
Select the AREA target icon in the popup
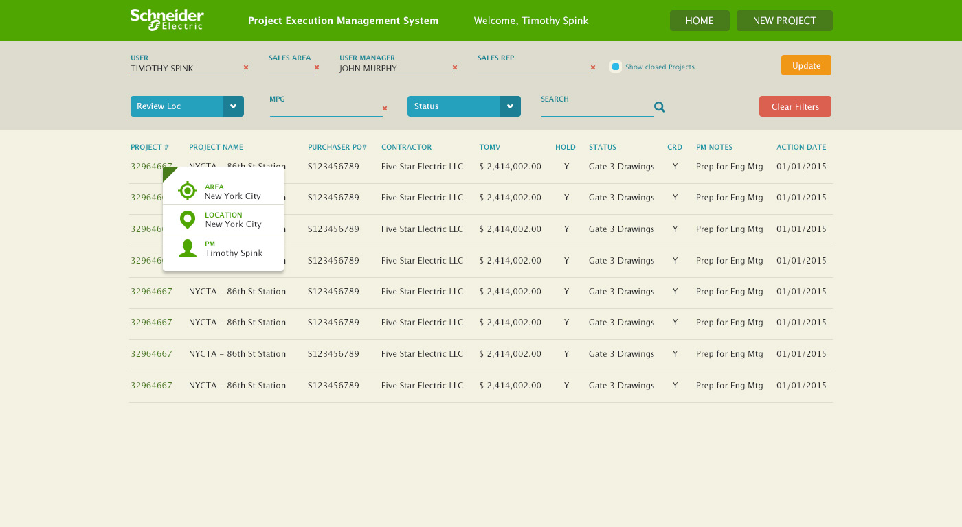point(187,191)
